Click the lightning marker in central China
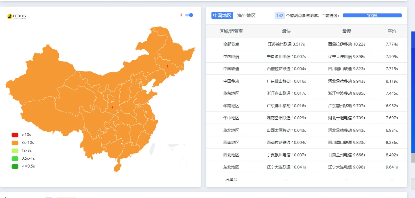The width and height of the screenshot is (415, 198). tap(112, 107)
